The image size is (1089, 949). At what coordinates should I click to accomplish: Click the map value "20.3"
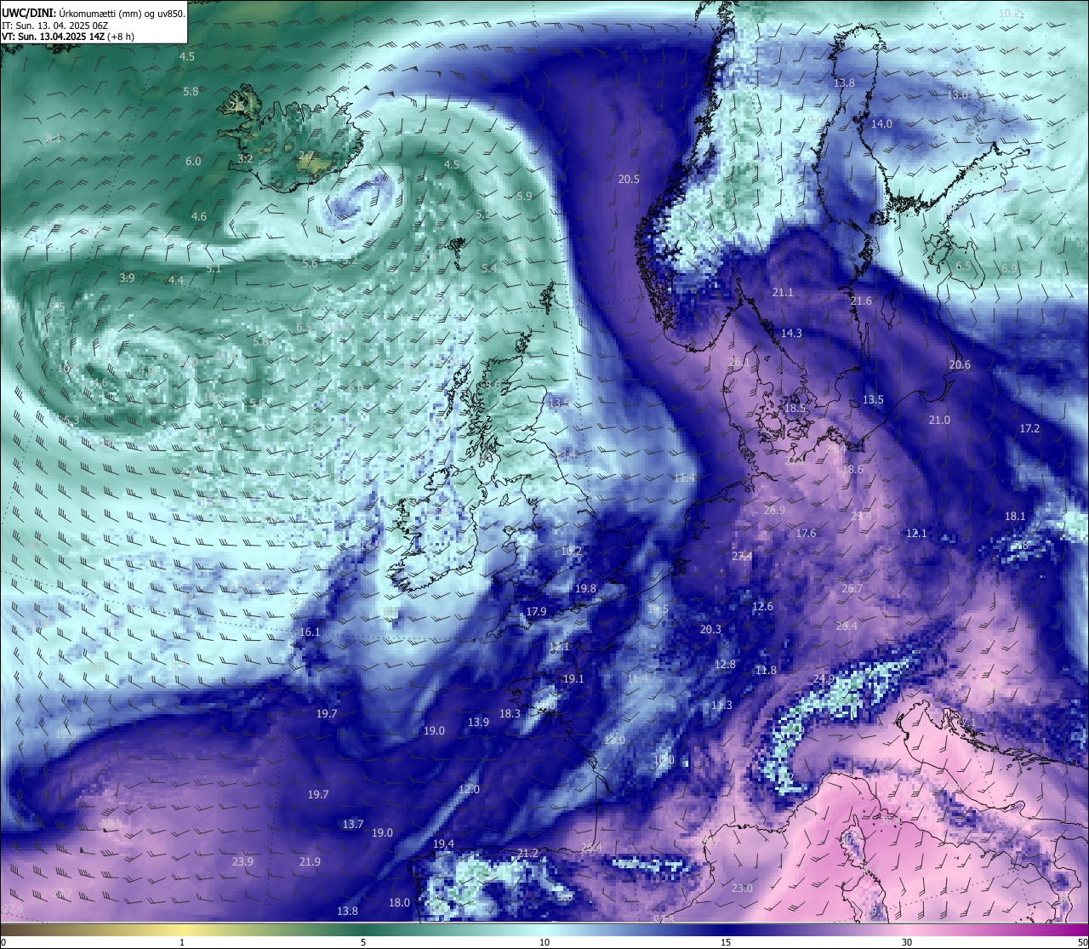tap(710, 629)
